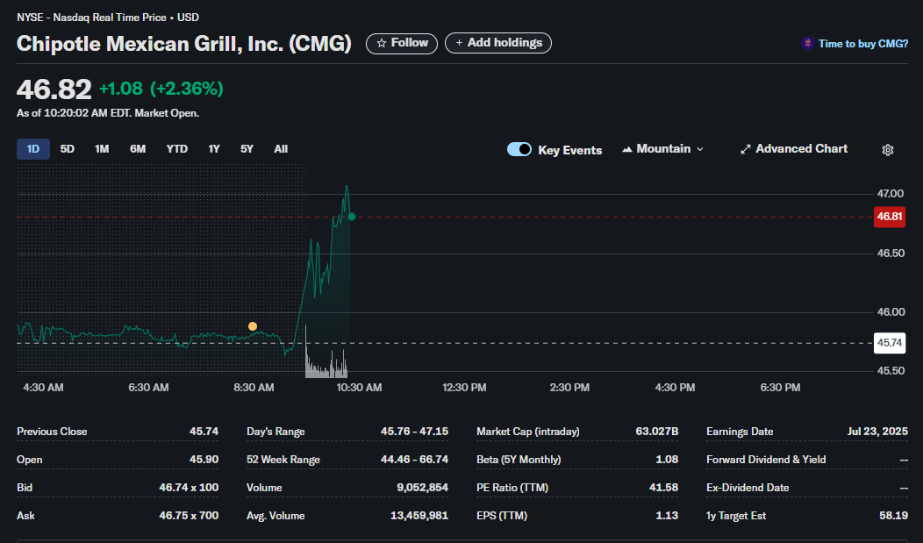Viewport: 923px width, 543px height.
Task: Click the green current price dot on chart
Action: pyautogui.click(x=352, y=217)
